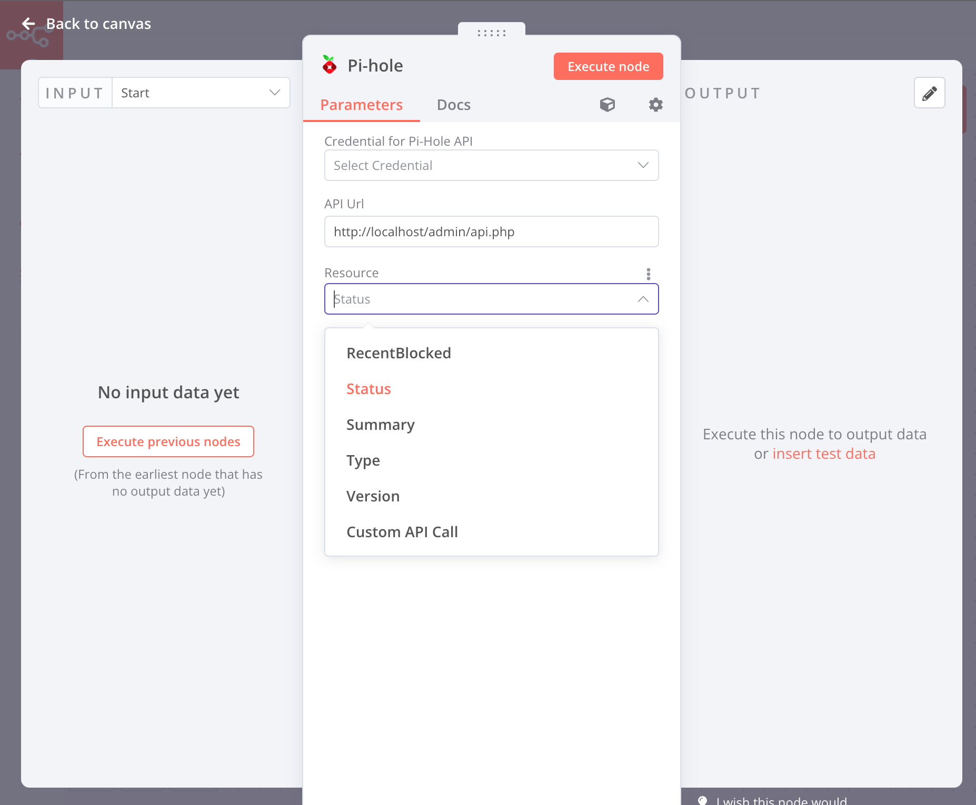The height and width of the screenshot is (805, 976).
Task: Switch to the Docs tab
Action: pyautogui.click(x=454, y=105)
